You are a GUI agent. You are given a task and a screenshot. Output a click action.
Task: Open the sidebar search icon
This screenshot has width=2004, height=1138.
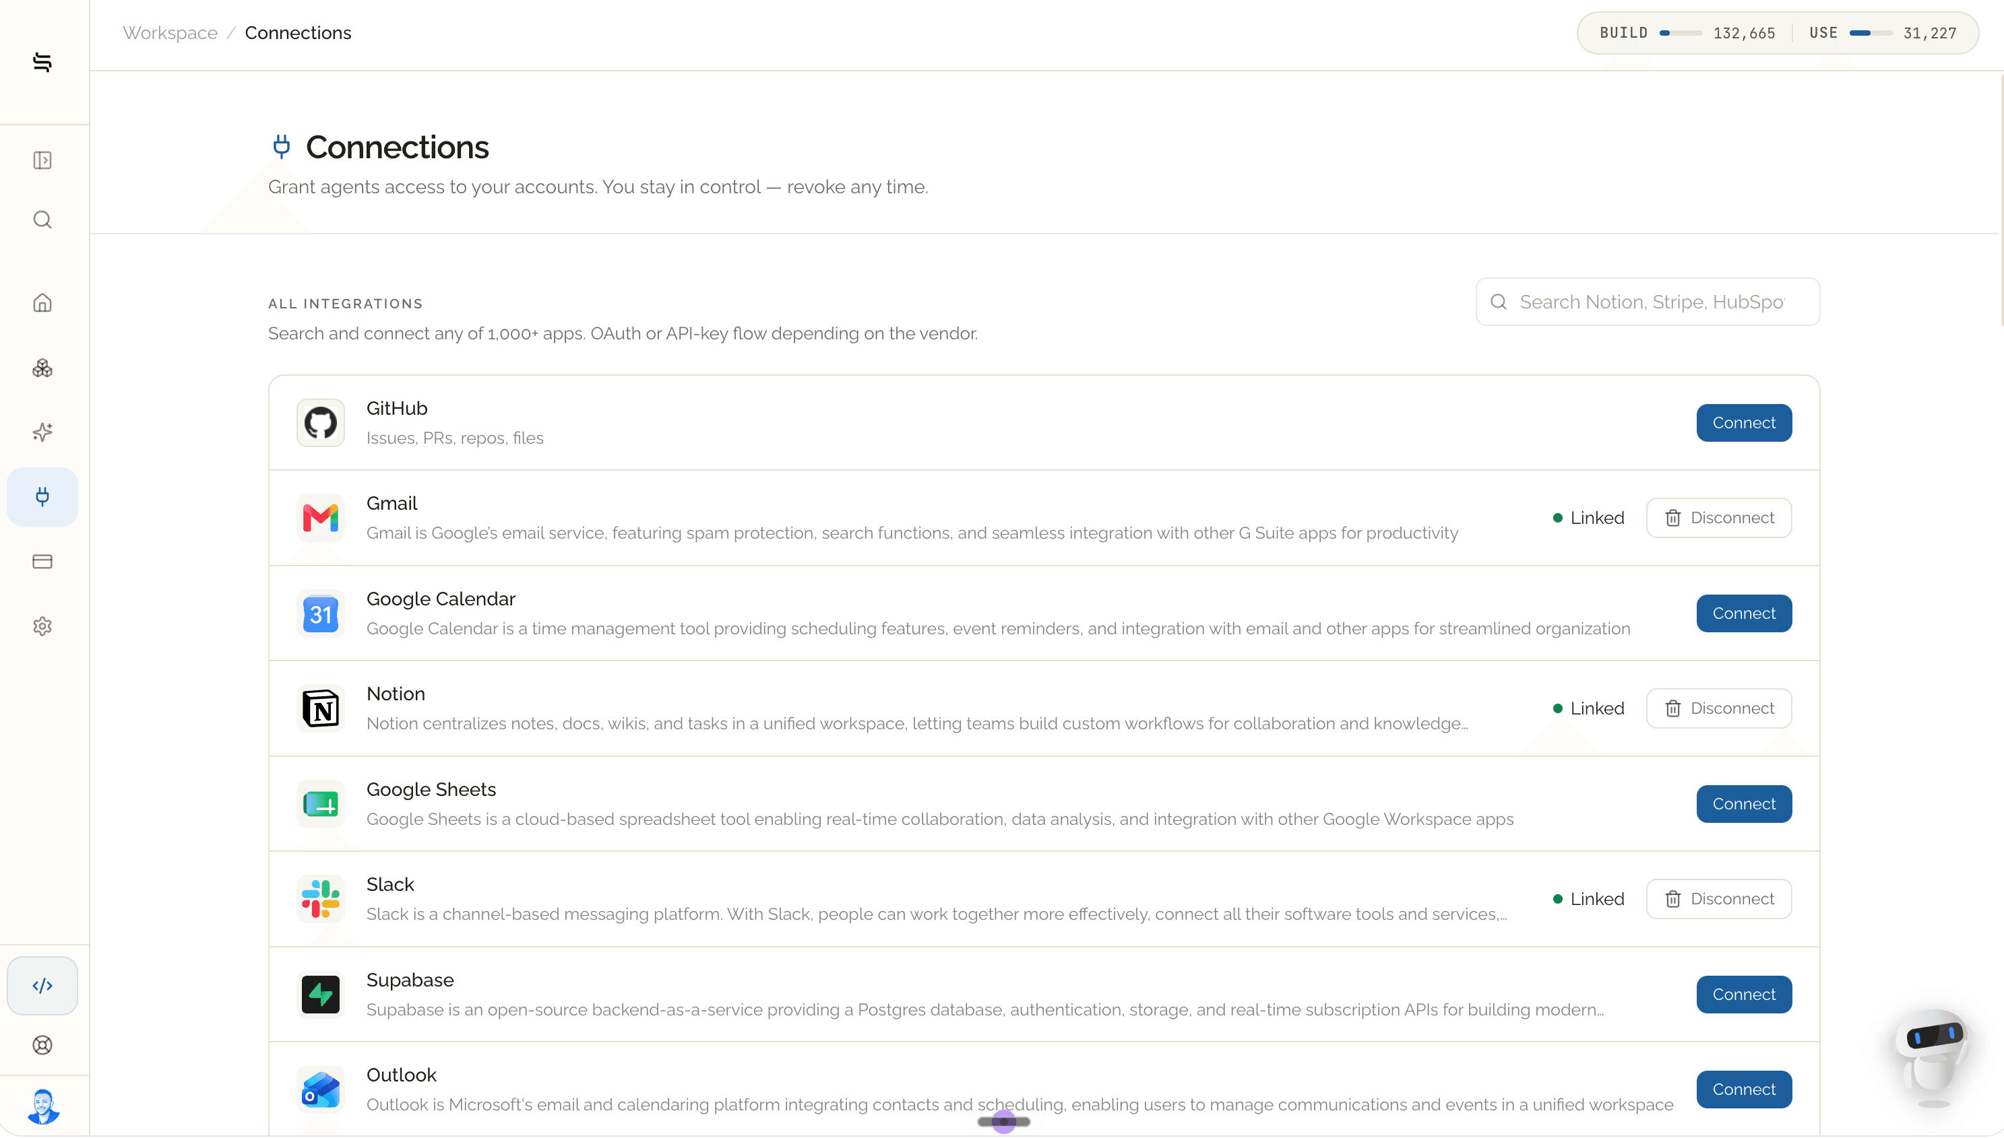pyautogui.click(x=42, y=220)
